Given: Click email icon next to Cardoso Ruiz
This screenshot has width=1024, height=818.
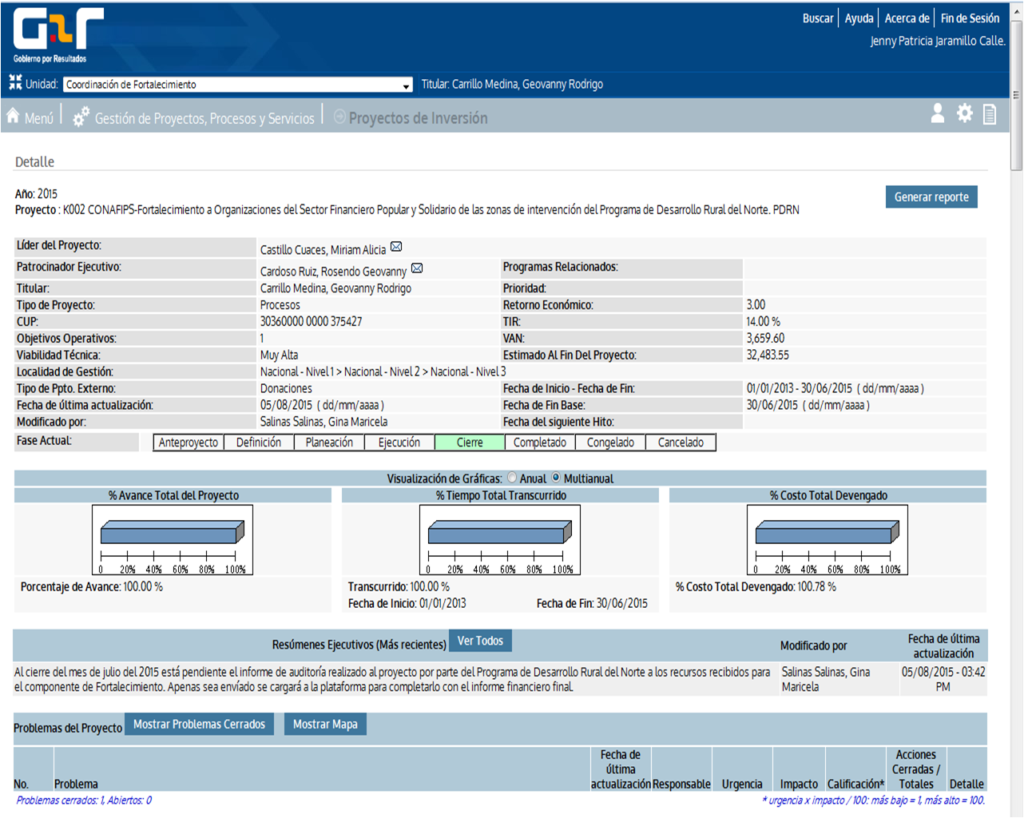Looking at the screenshot, I should [417, 268].
